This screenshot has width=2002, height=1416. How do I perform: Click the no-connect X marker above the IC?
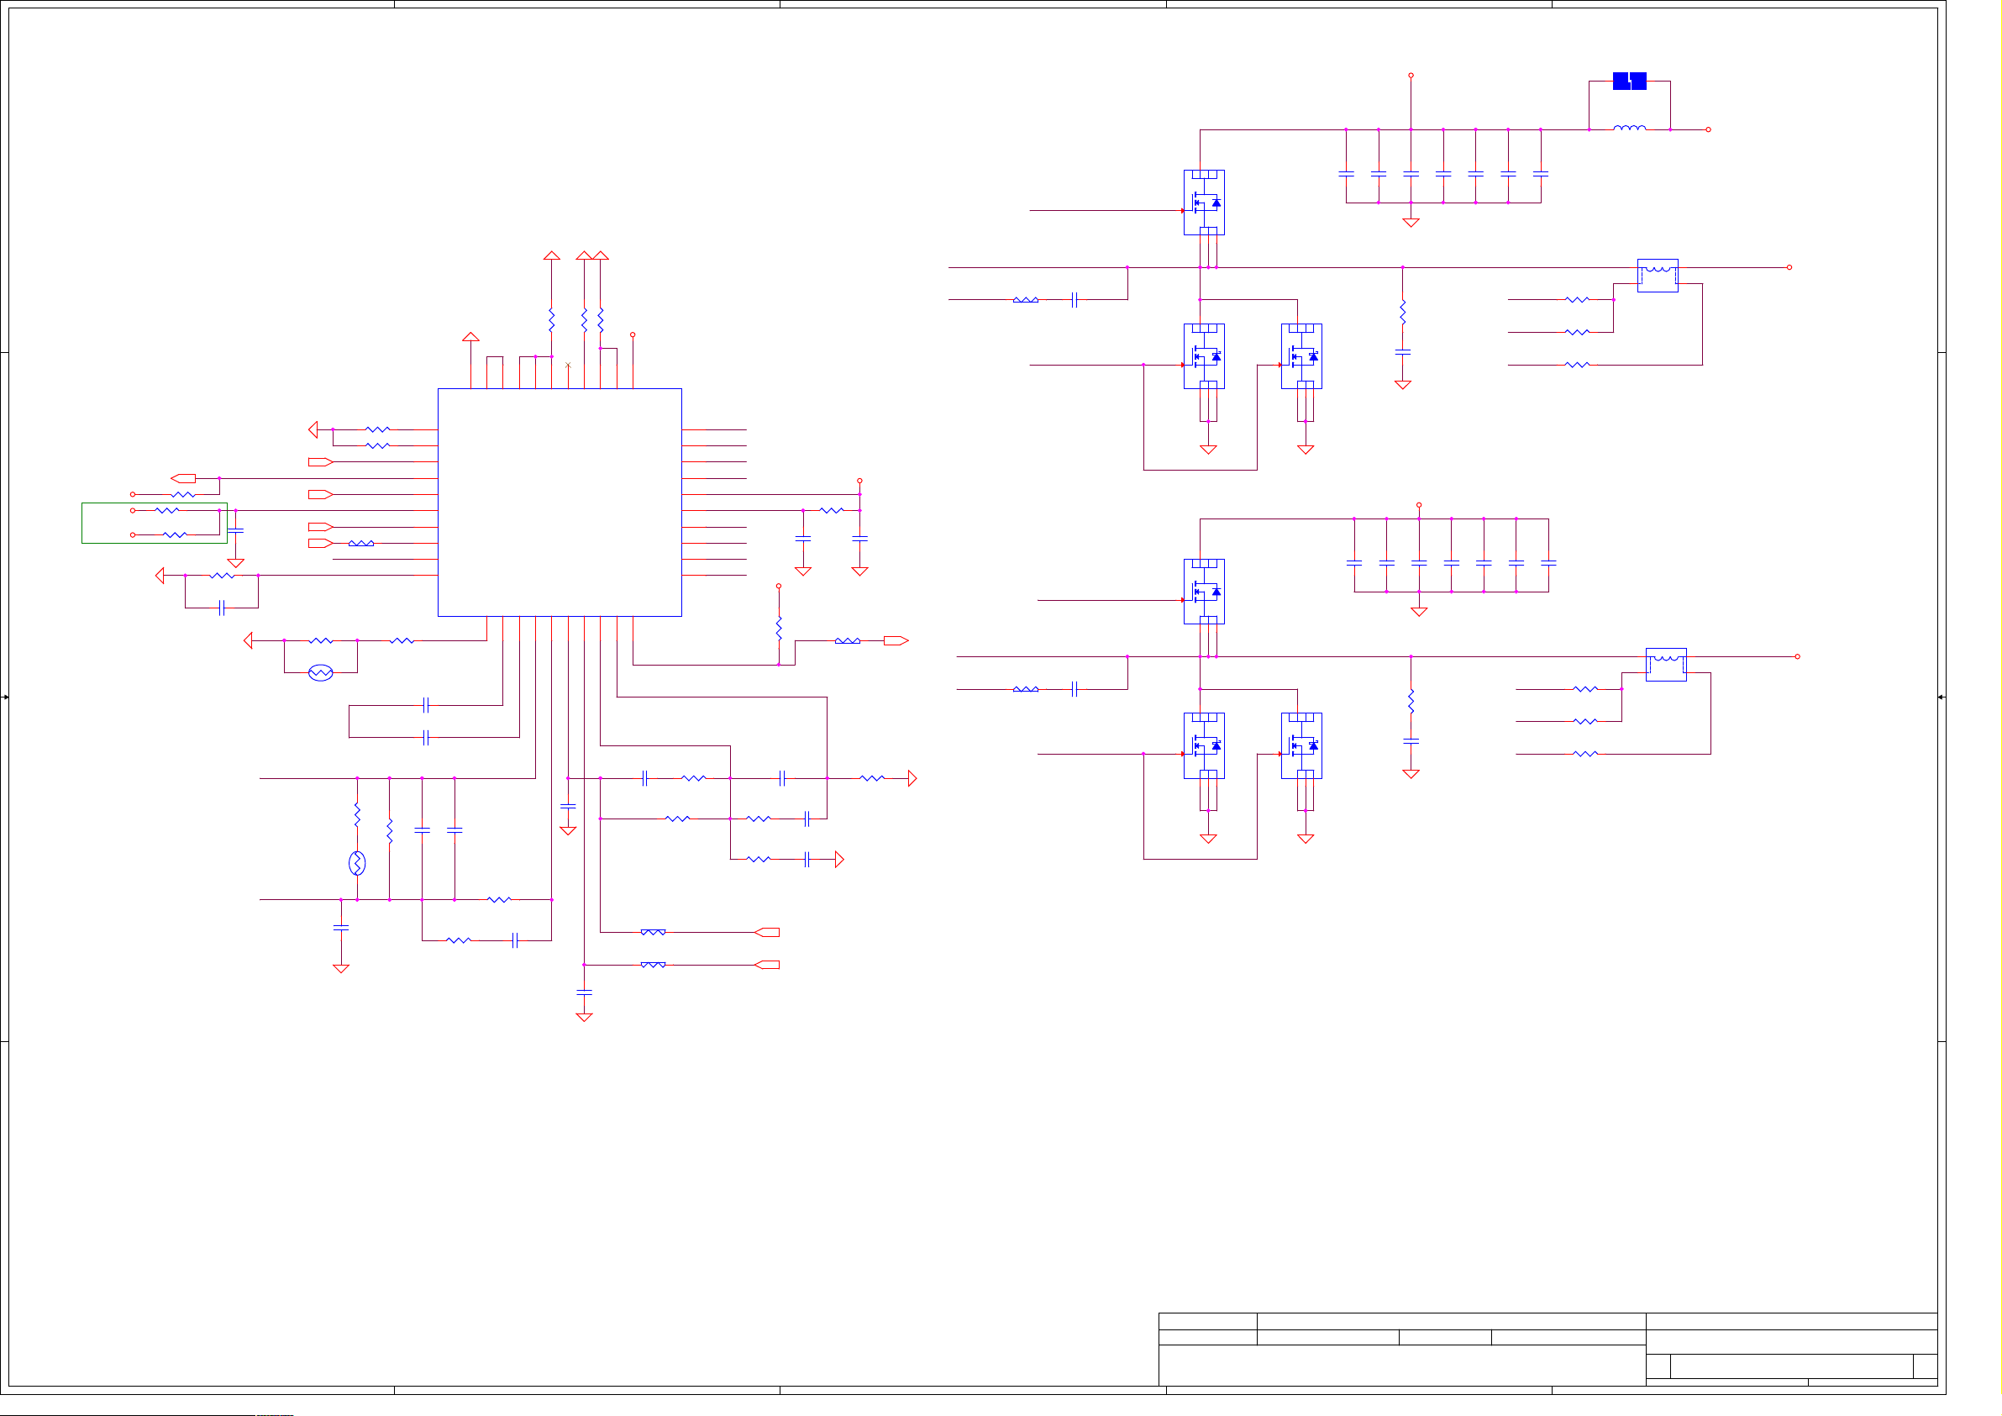point(568,365)
